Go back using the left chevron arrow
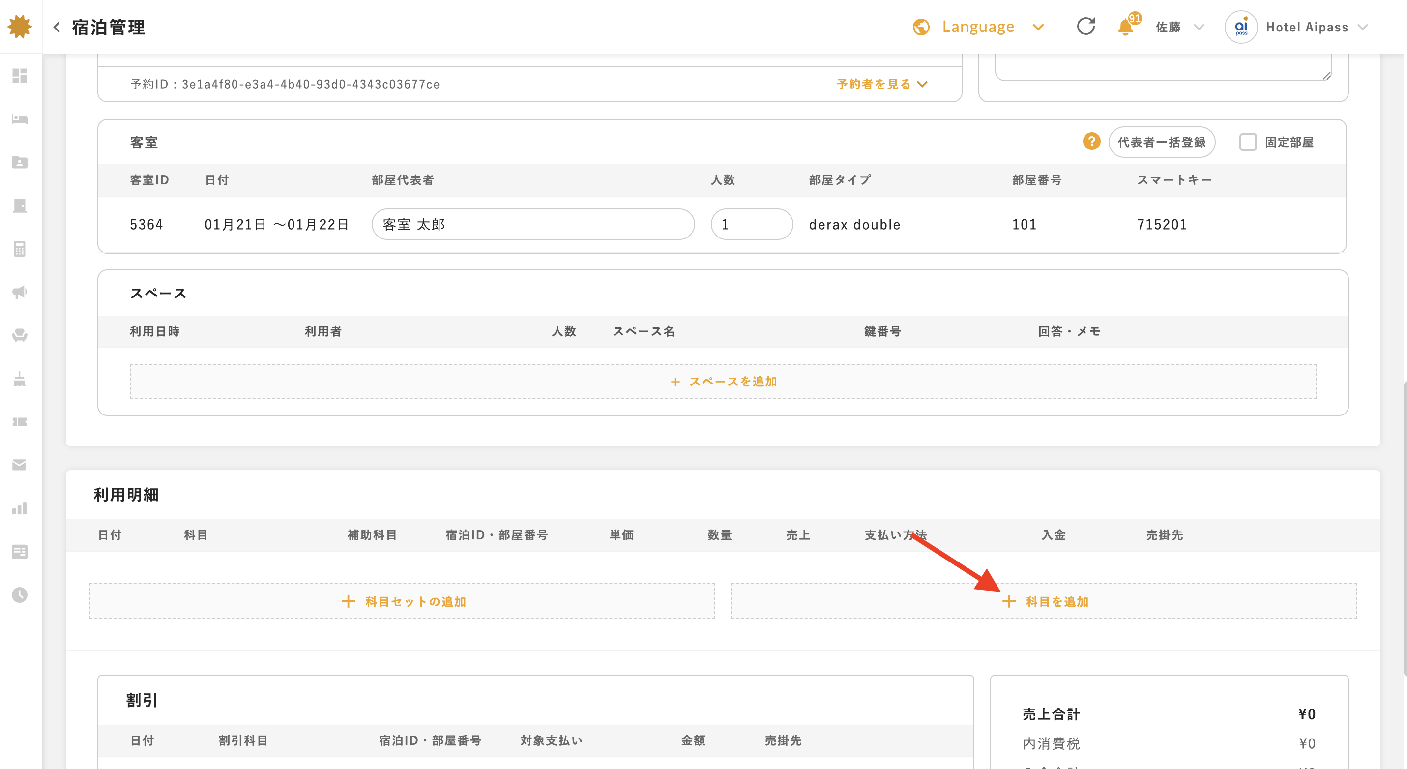 click(57, 27)
